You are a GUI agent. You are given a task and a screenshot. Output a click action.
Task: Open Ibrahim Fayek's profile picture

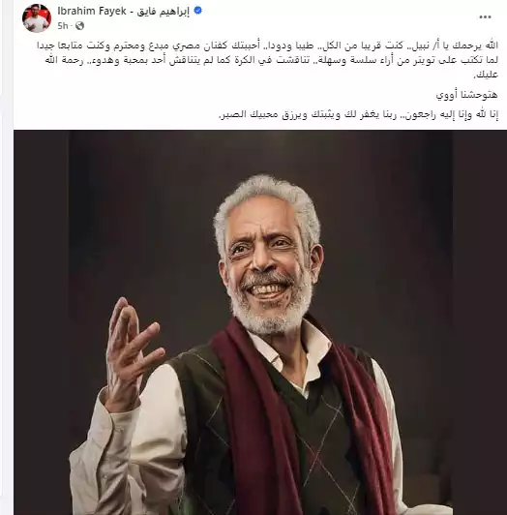(x=37, y=17)
